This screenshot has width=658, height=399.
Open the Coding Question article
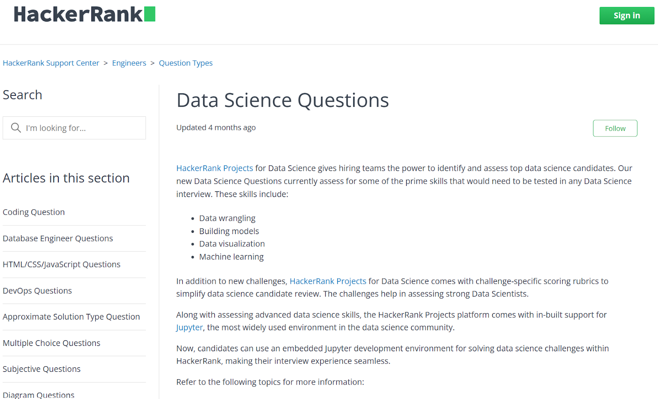pos(34,212)
